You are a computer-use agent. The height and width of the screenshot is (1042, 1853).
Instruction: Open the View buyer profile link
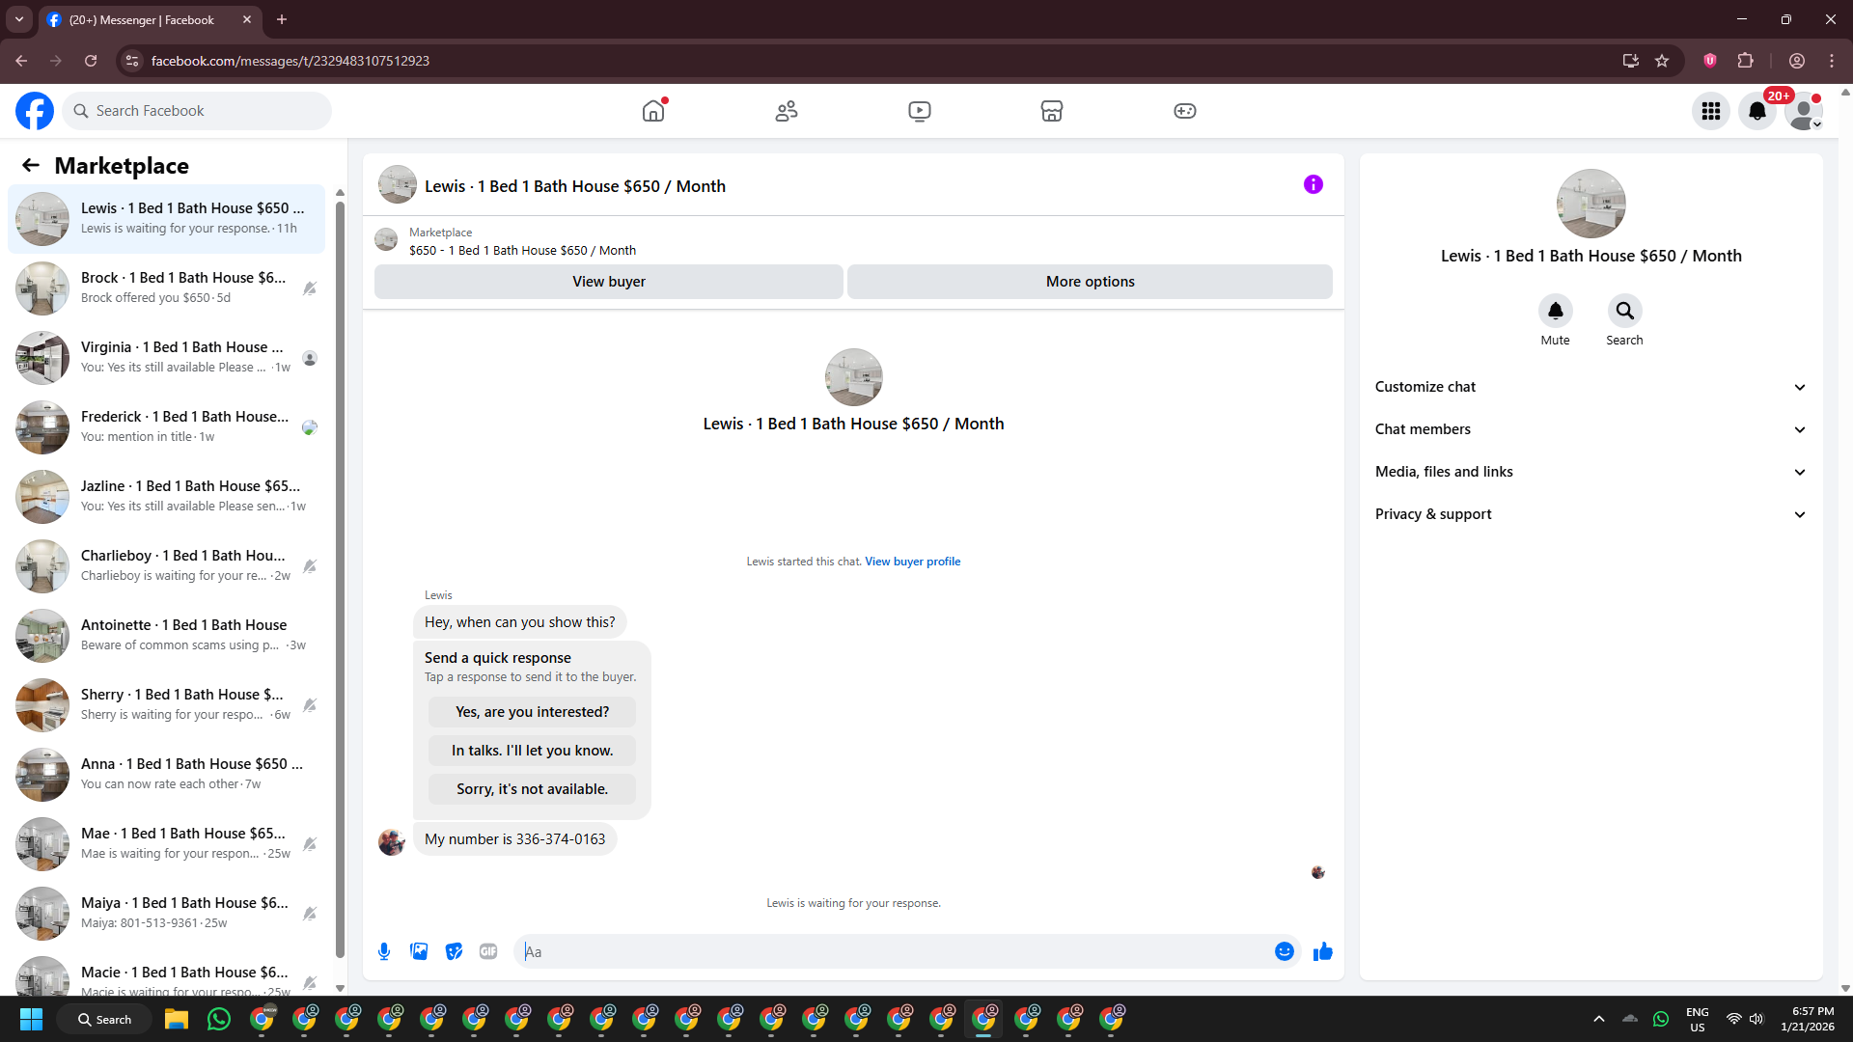point(912,562)
